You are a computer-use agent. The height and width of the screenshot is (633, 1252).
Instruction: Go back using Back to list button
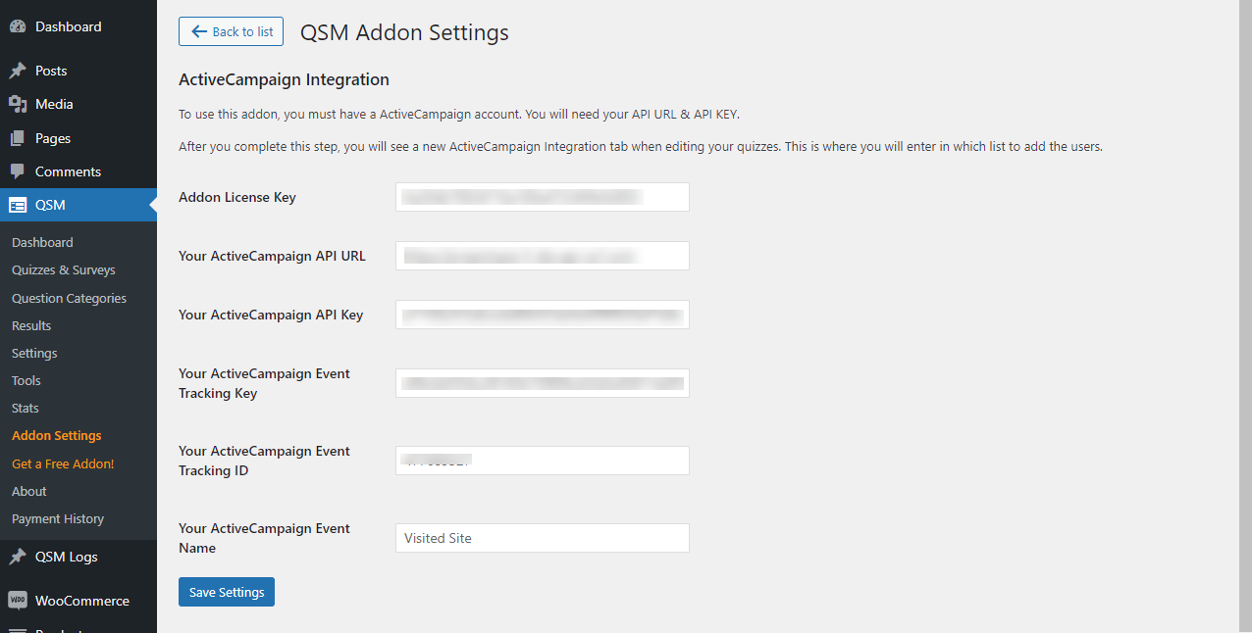[231, 31]
